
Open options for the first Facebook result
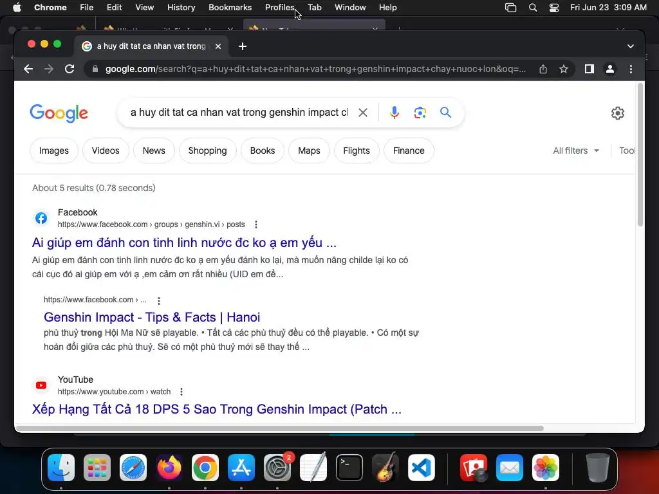coord(256,224)
